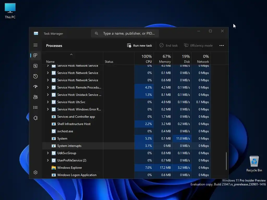Sort by the Memory column header
This screenshot has width=267, height=200.
click(x=163, y=59)
